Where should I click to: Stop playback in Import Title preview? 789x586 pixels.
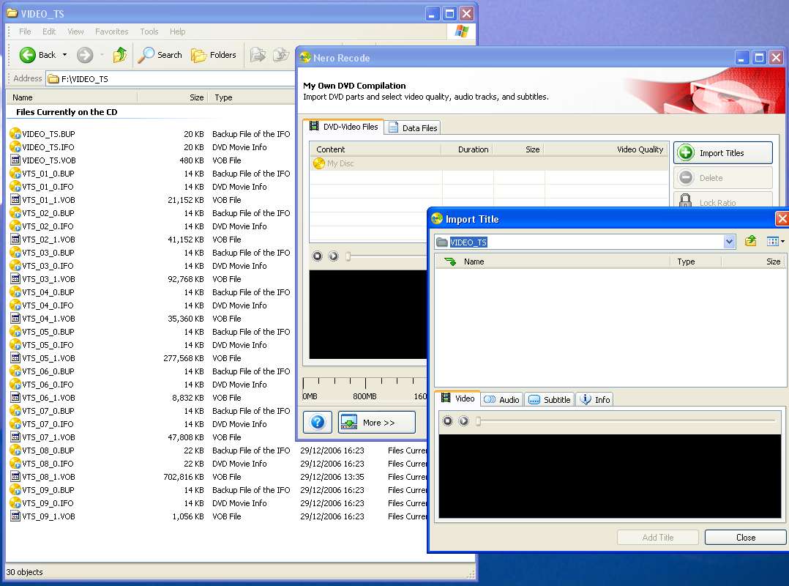click(447, 421)
